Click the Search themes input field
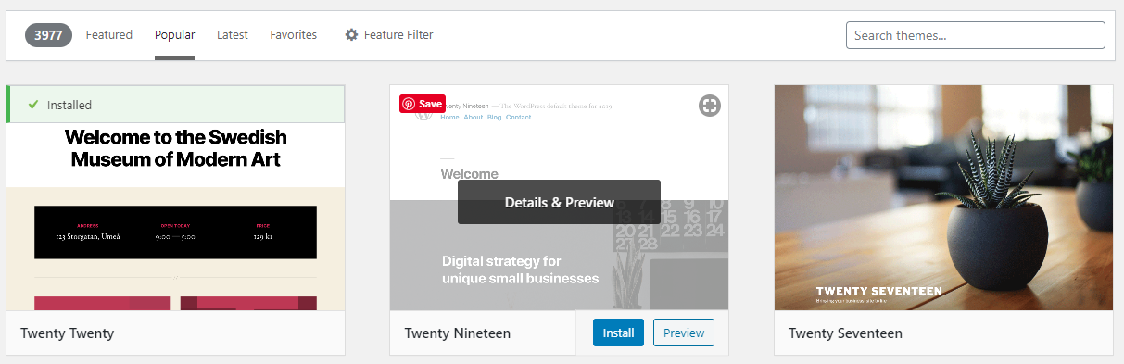Screen dimensions: 1124x364 (976, 35)
